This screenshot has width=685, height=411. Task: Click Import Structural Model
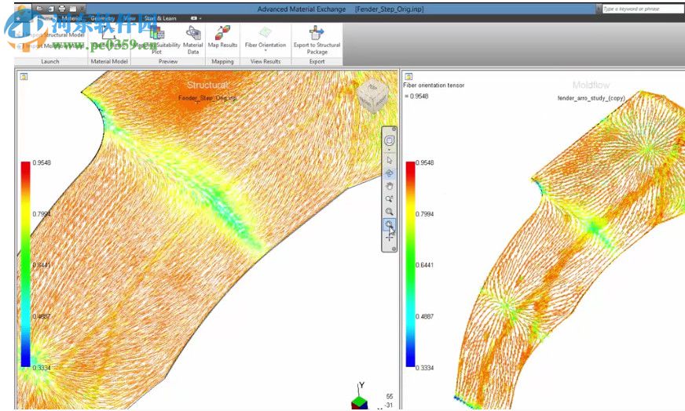tap(50, 35)
